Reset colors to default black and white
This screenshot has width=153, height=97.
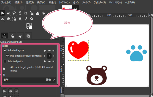click(x=27, y=28)
